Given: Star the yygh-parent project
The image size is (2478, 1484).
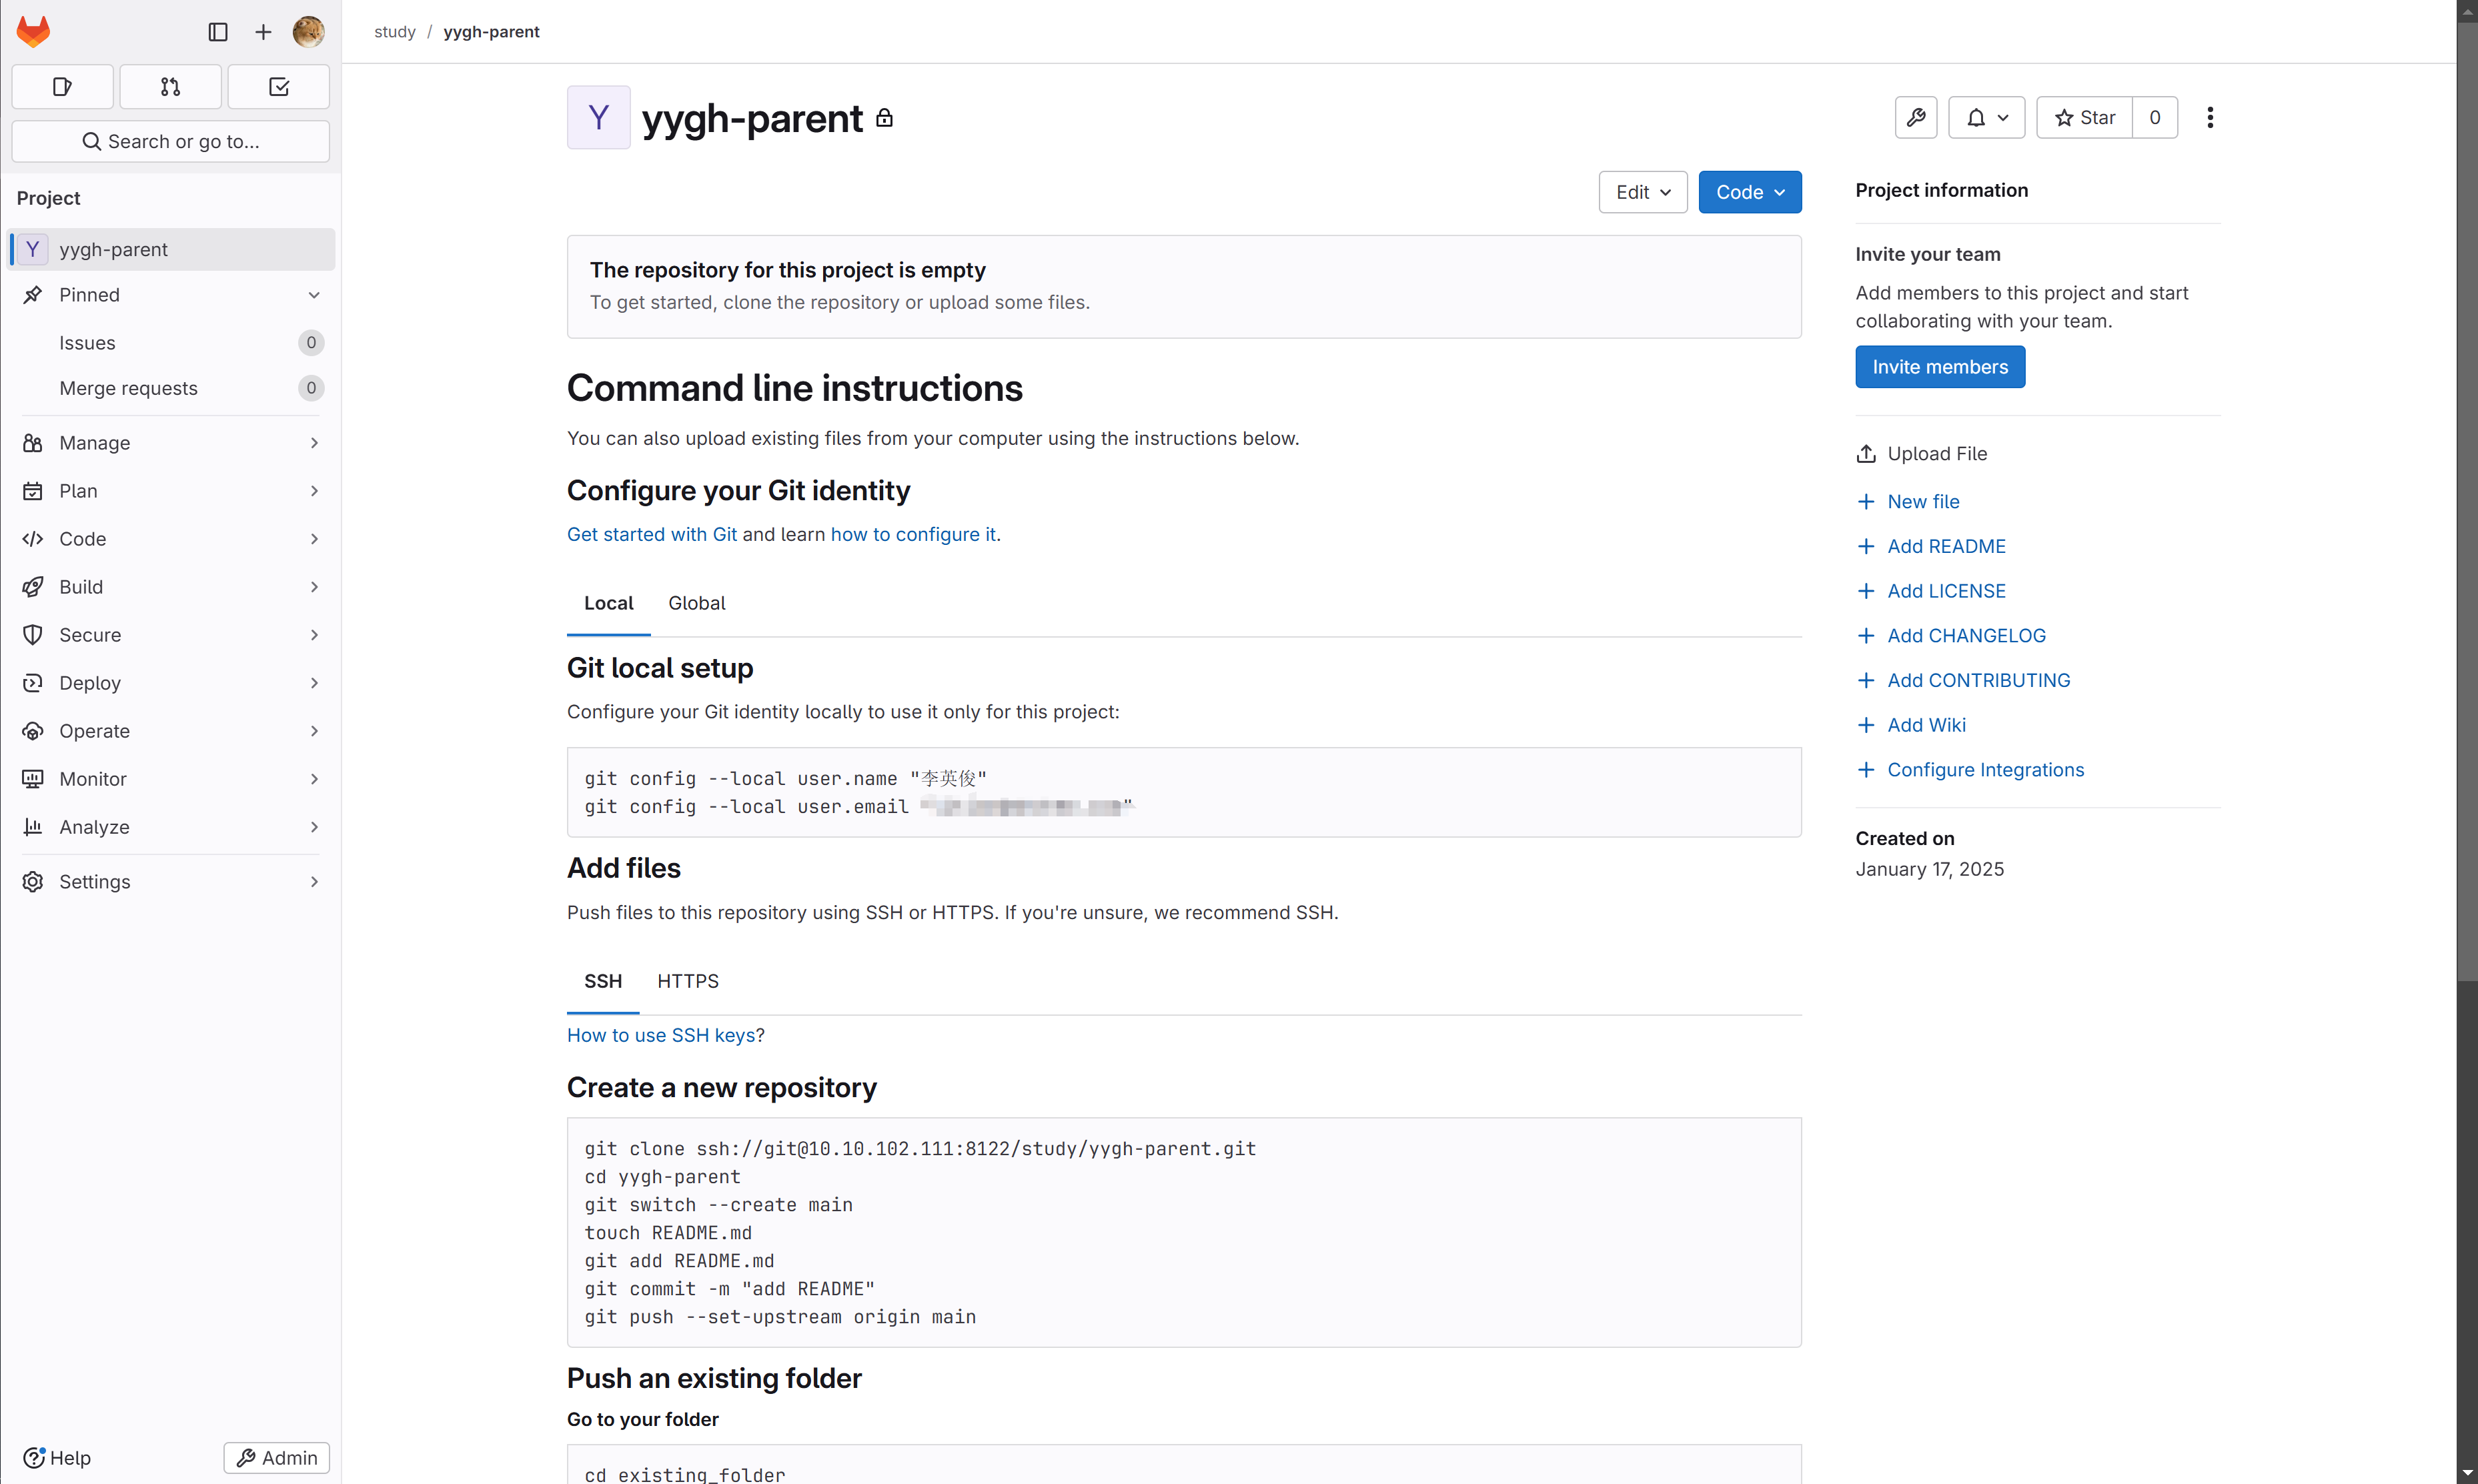Looking at the screenshot, I should [2084, 118].
